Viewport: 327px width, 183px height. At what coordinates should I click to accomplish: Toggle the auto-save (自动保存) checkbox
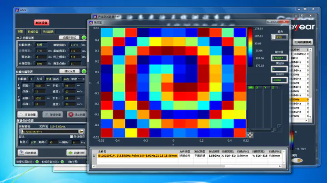(x=71, y=136)
